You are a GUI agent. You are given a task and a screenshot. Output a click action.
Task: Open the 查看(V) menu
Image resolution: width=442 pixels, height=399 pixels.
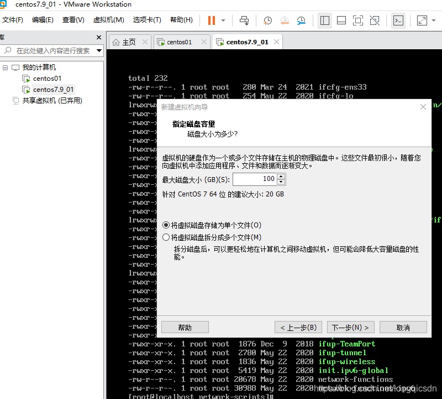point(73,20)
